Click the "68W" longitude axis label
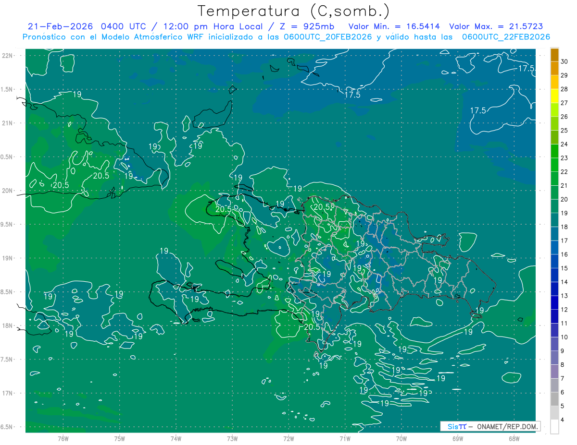The width and height of the screenshot is (577, 445). click(x=514, y=439)
